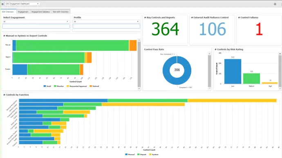Viewport: 282px width, 158px height.
Task: Click the 106 External Audit Reliance value
Action: coord(213,29)
